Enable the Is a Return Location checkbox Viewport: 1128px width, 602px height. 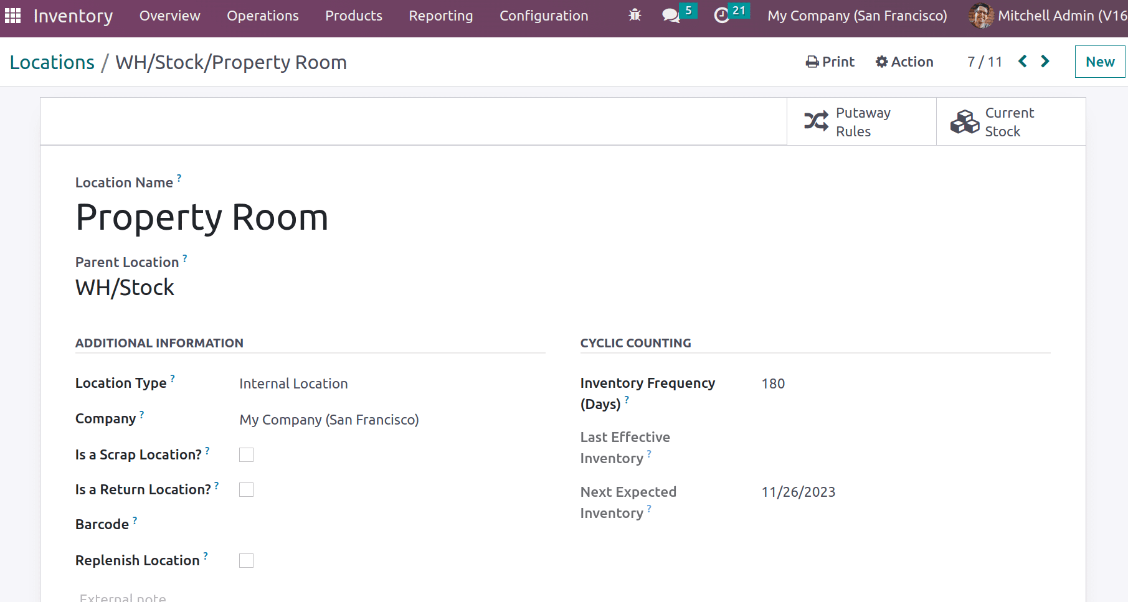247,490
